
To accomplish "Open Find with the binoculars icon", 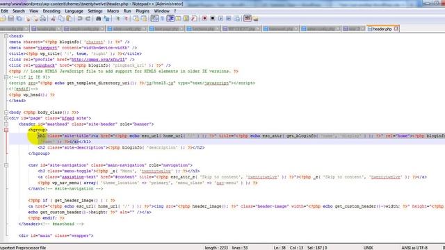I will (99, 19).
